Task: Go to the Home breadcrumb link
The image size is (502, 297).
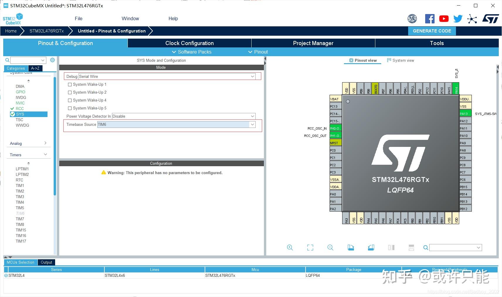Action: click(11, 31)
